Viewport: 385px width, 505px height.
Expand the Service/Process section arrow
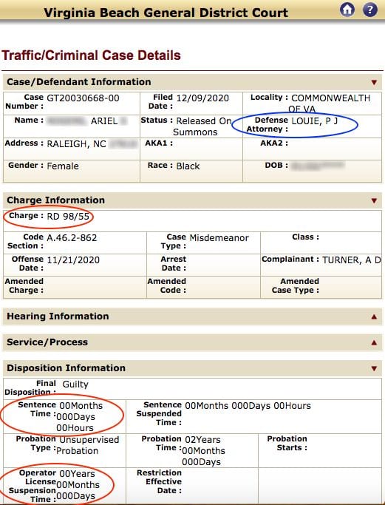pos(374,342)
